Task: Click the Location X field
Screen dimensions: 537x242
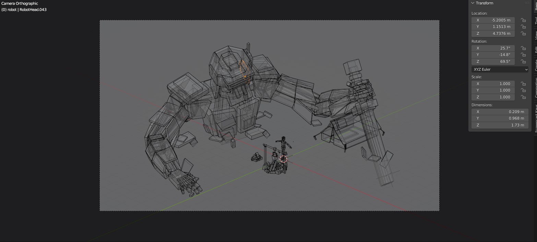Action: pos(493,20)
